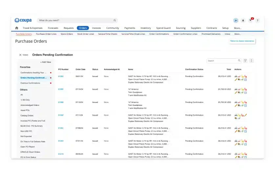Open the help question mark icon
The image size is (275, 174).
pos(258,21)
